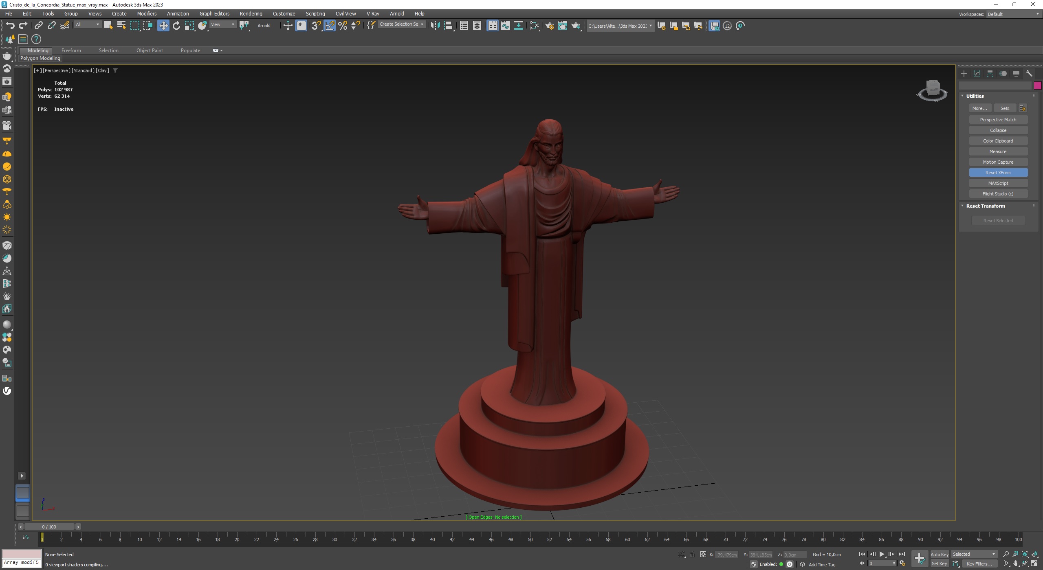Viewport: 1043px width, 570px height.
Task: Open the Hierarchy panel icon
Action: pos(990,74)
